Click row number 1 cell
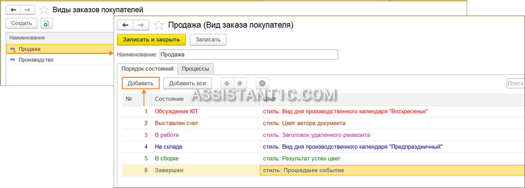This screenshot has height=188, width=525. click(136, 111)
